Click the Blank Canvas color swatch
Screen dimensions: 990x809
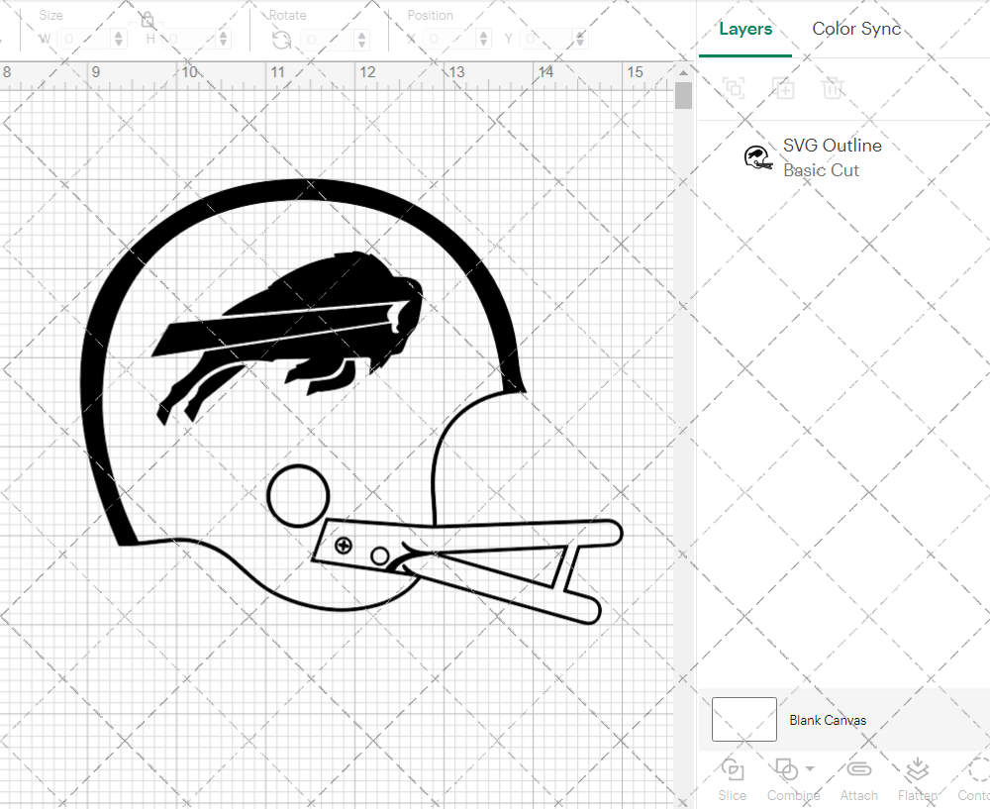743,720
